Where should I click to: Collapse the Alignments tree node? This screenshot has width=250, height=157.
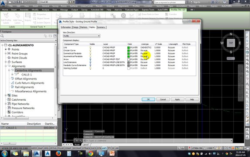(x=6, y=66)
